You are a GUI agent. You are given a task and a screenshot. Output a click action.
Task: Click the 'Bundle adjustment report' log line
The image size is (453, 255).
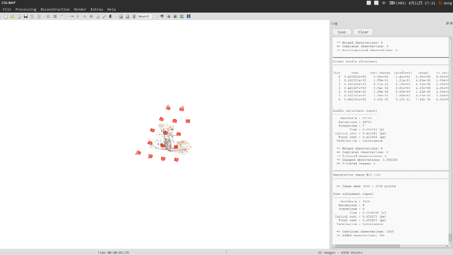(x=355, y=111)
